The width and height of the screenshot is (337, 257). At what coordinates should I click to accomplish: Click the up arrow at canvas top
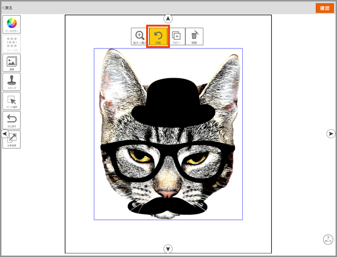click(x=168, y=19)
